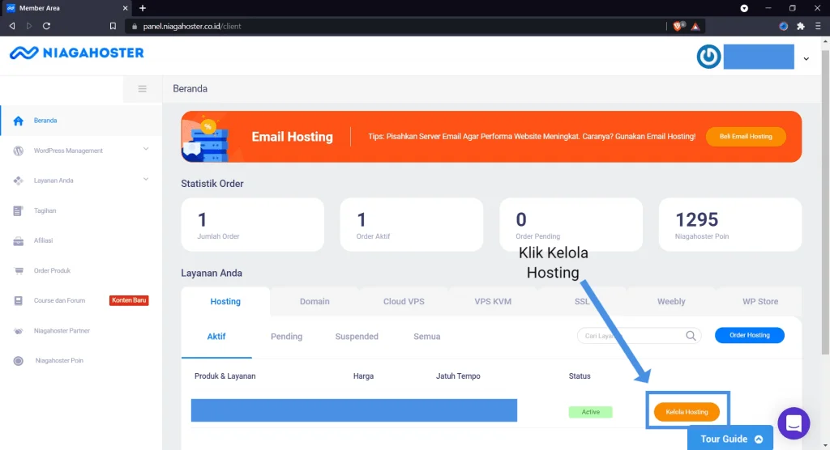Click the Order Hosting button

[750, 335]
